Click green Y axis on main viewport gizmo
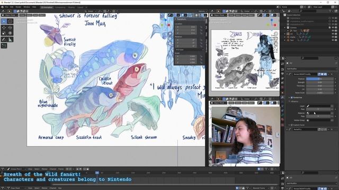This screenshot has height=190, width=339. tap(163, 25)
